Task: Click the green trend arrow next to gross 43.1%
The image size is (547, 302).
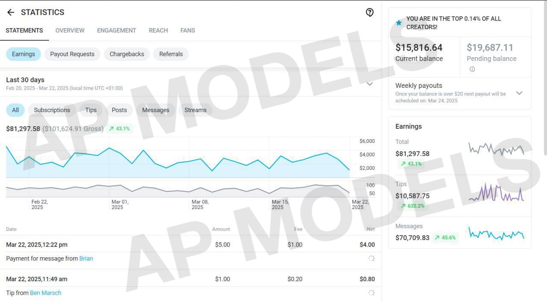Action: [x=112, y=128]
